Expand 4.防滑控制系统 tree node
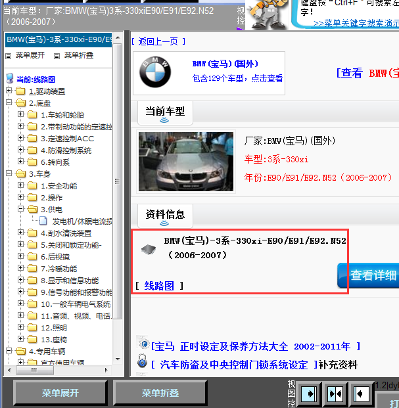The height and width of the screenshot is (408, 399). point(20,150)
